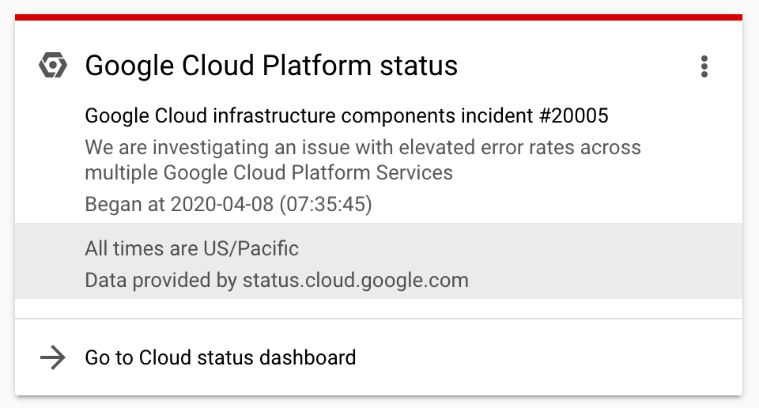Open the three-dot card options menu
The width and height of the screenshot is (759, 408).
[704, 66]
